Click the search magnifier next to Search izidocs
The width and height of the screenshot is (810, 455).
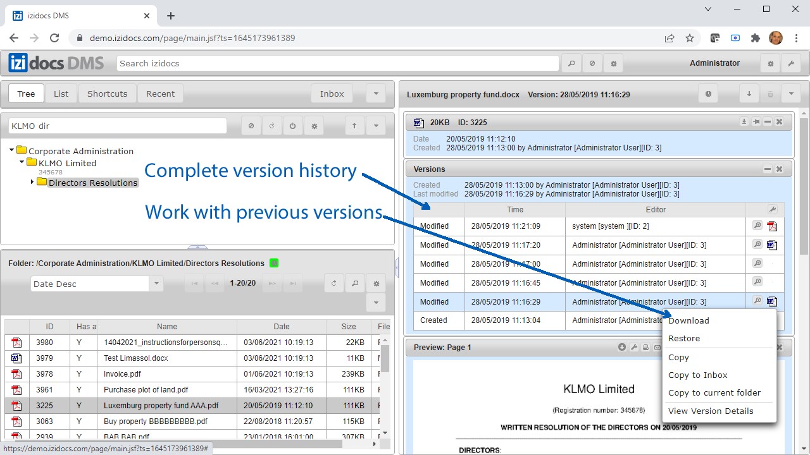(x=571, y=63)
